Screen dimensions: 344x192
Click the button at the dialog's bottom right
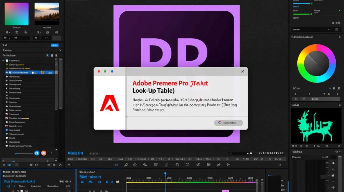(228, 123)
